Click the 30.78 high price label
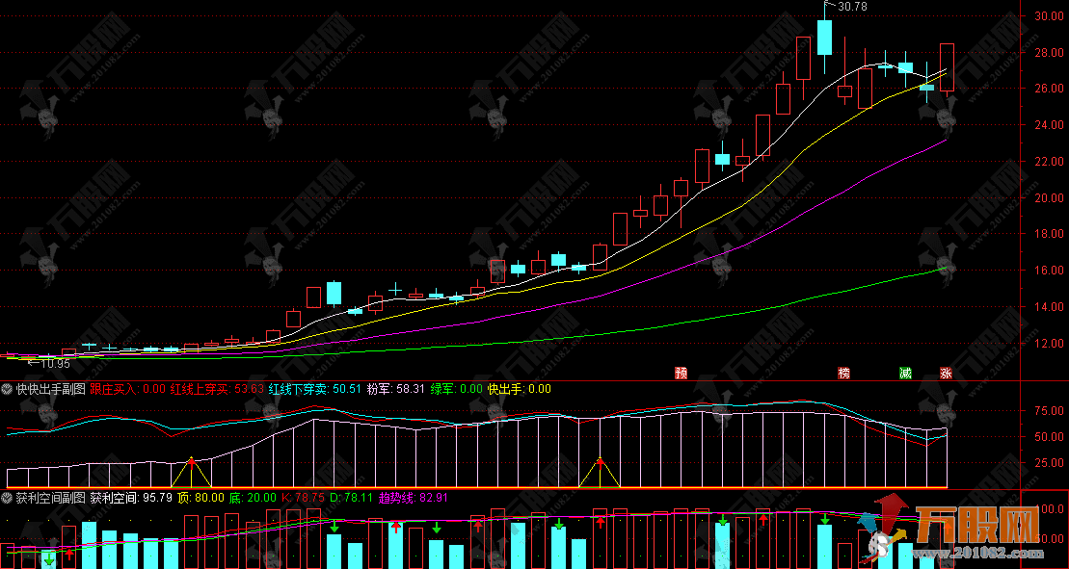1069x569 pixels. pos(853,6)
